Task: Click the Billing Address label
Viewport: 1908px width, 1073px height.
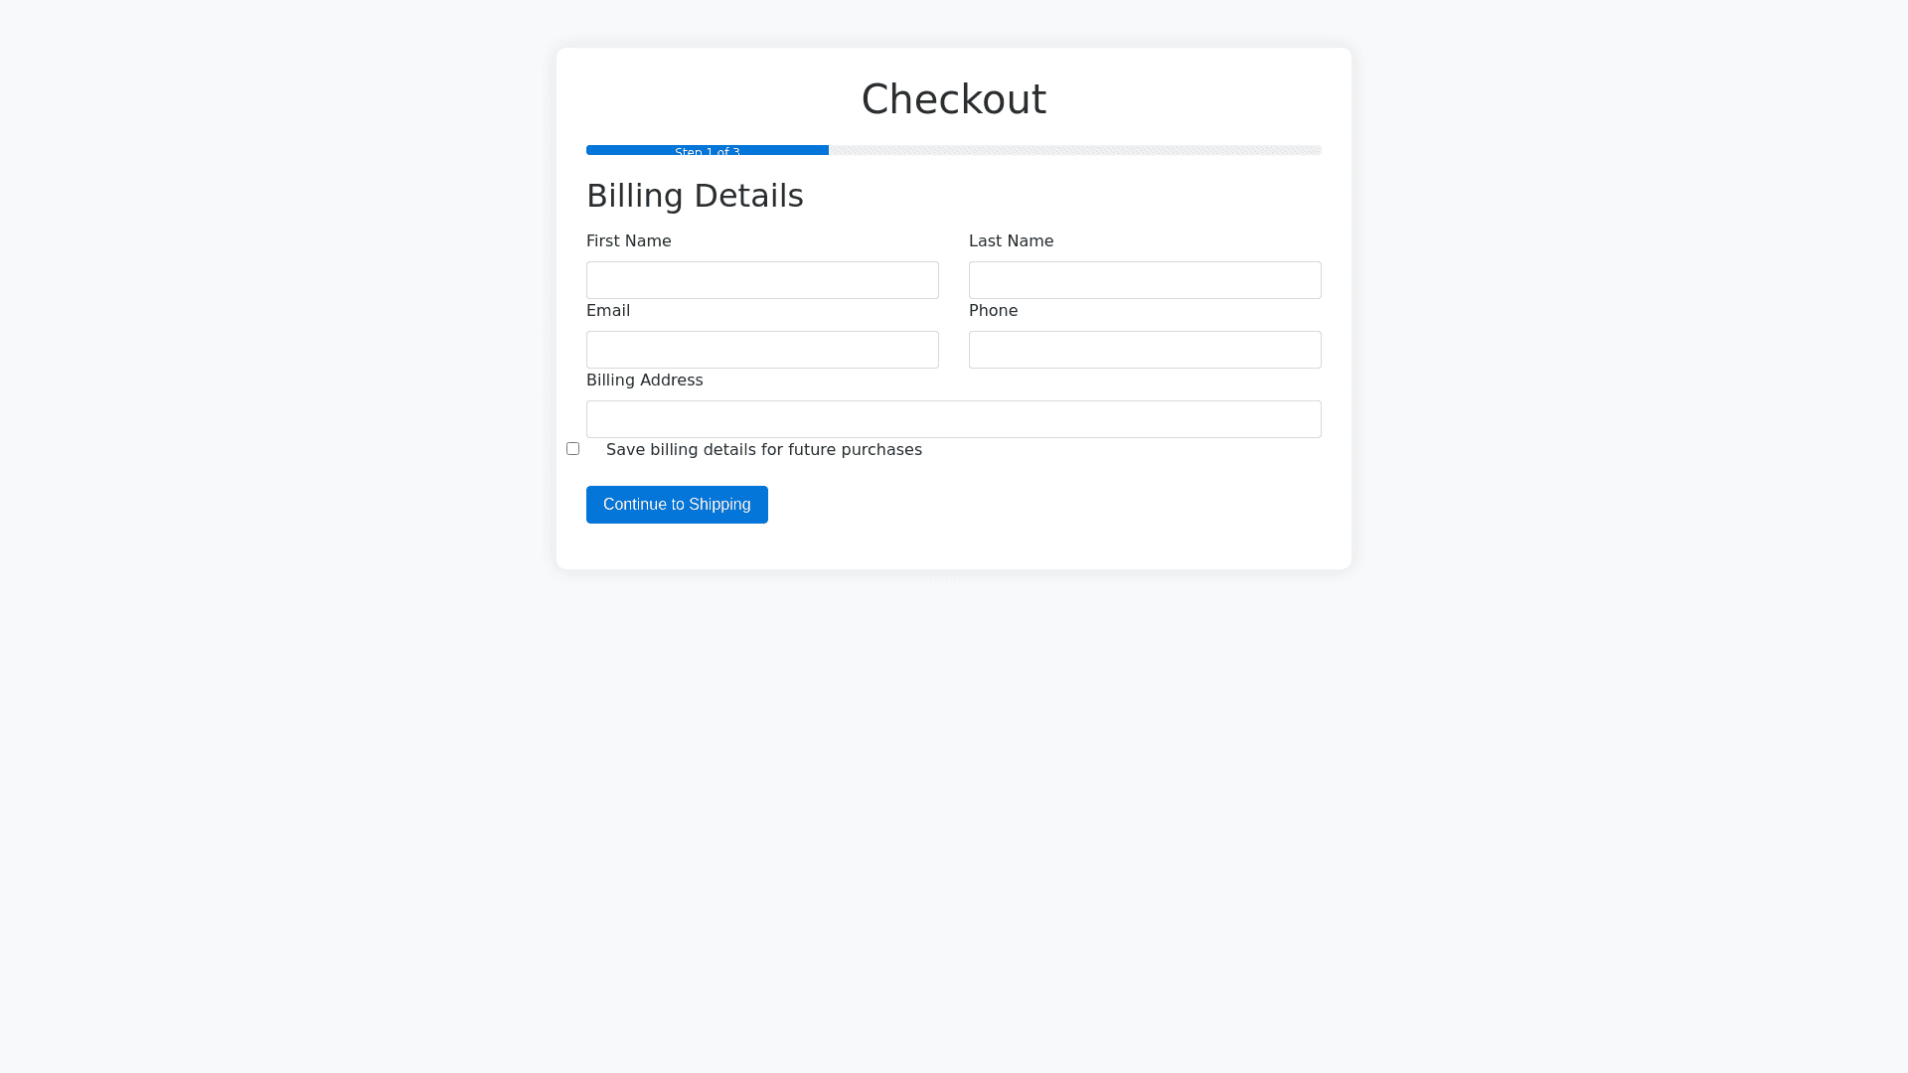Action: pos(644,381)
